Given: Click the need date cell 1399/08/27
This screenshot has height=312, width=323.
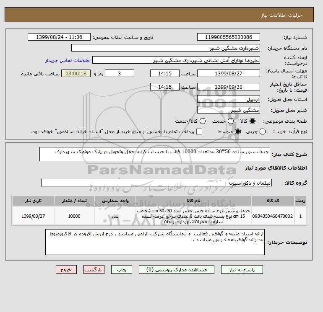Looking at the screenshot, I should tap(33, 216).
